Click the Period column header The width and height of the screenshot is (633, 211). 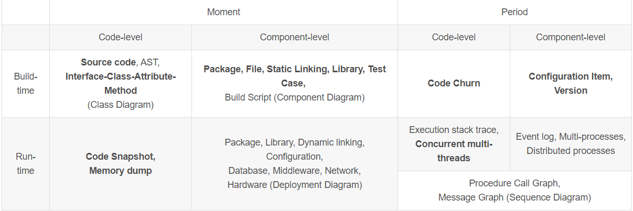coord(514,12)
